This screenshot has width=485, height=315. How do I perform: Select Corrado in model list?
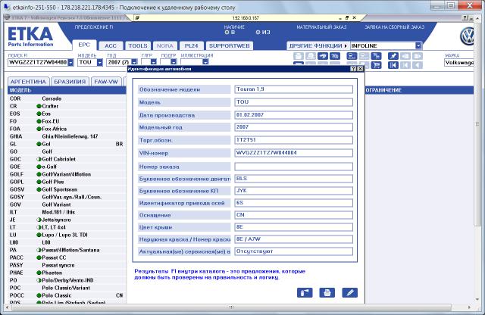[x=67, y=98]
